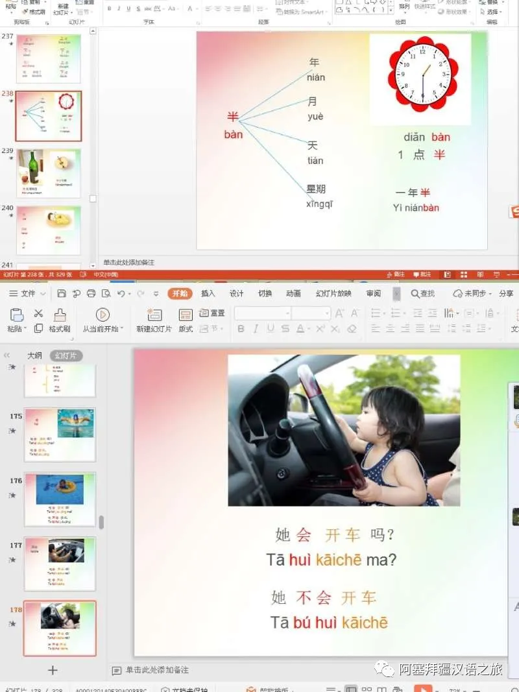Start slideshow from current slide (从当前开始)

[103, 320]
